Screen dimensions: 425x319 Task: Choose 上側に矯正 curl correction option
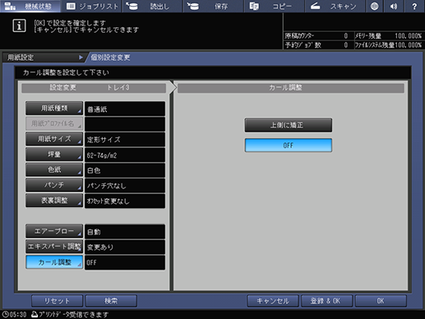click(x=289, y=125)
